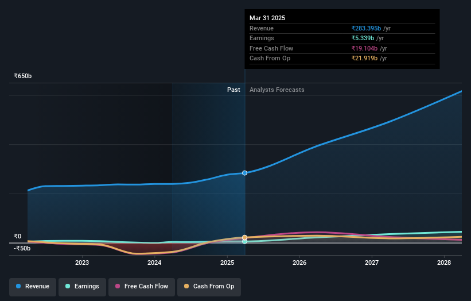Click the Mar 31 2025 tooltip date
Viewport: 471px width, 301px height.
(267, 18)
